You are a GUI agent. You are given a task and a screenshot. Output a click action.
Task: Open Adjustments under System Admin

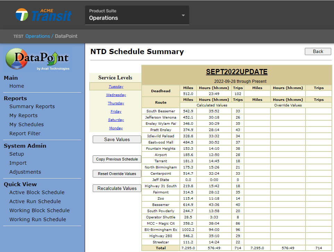pyautogui.click(x=25, y=172)
